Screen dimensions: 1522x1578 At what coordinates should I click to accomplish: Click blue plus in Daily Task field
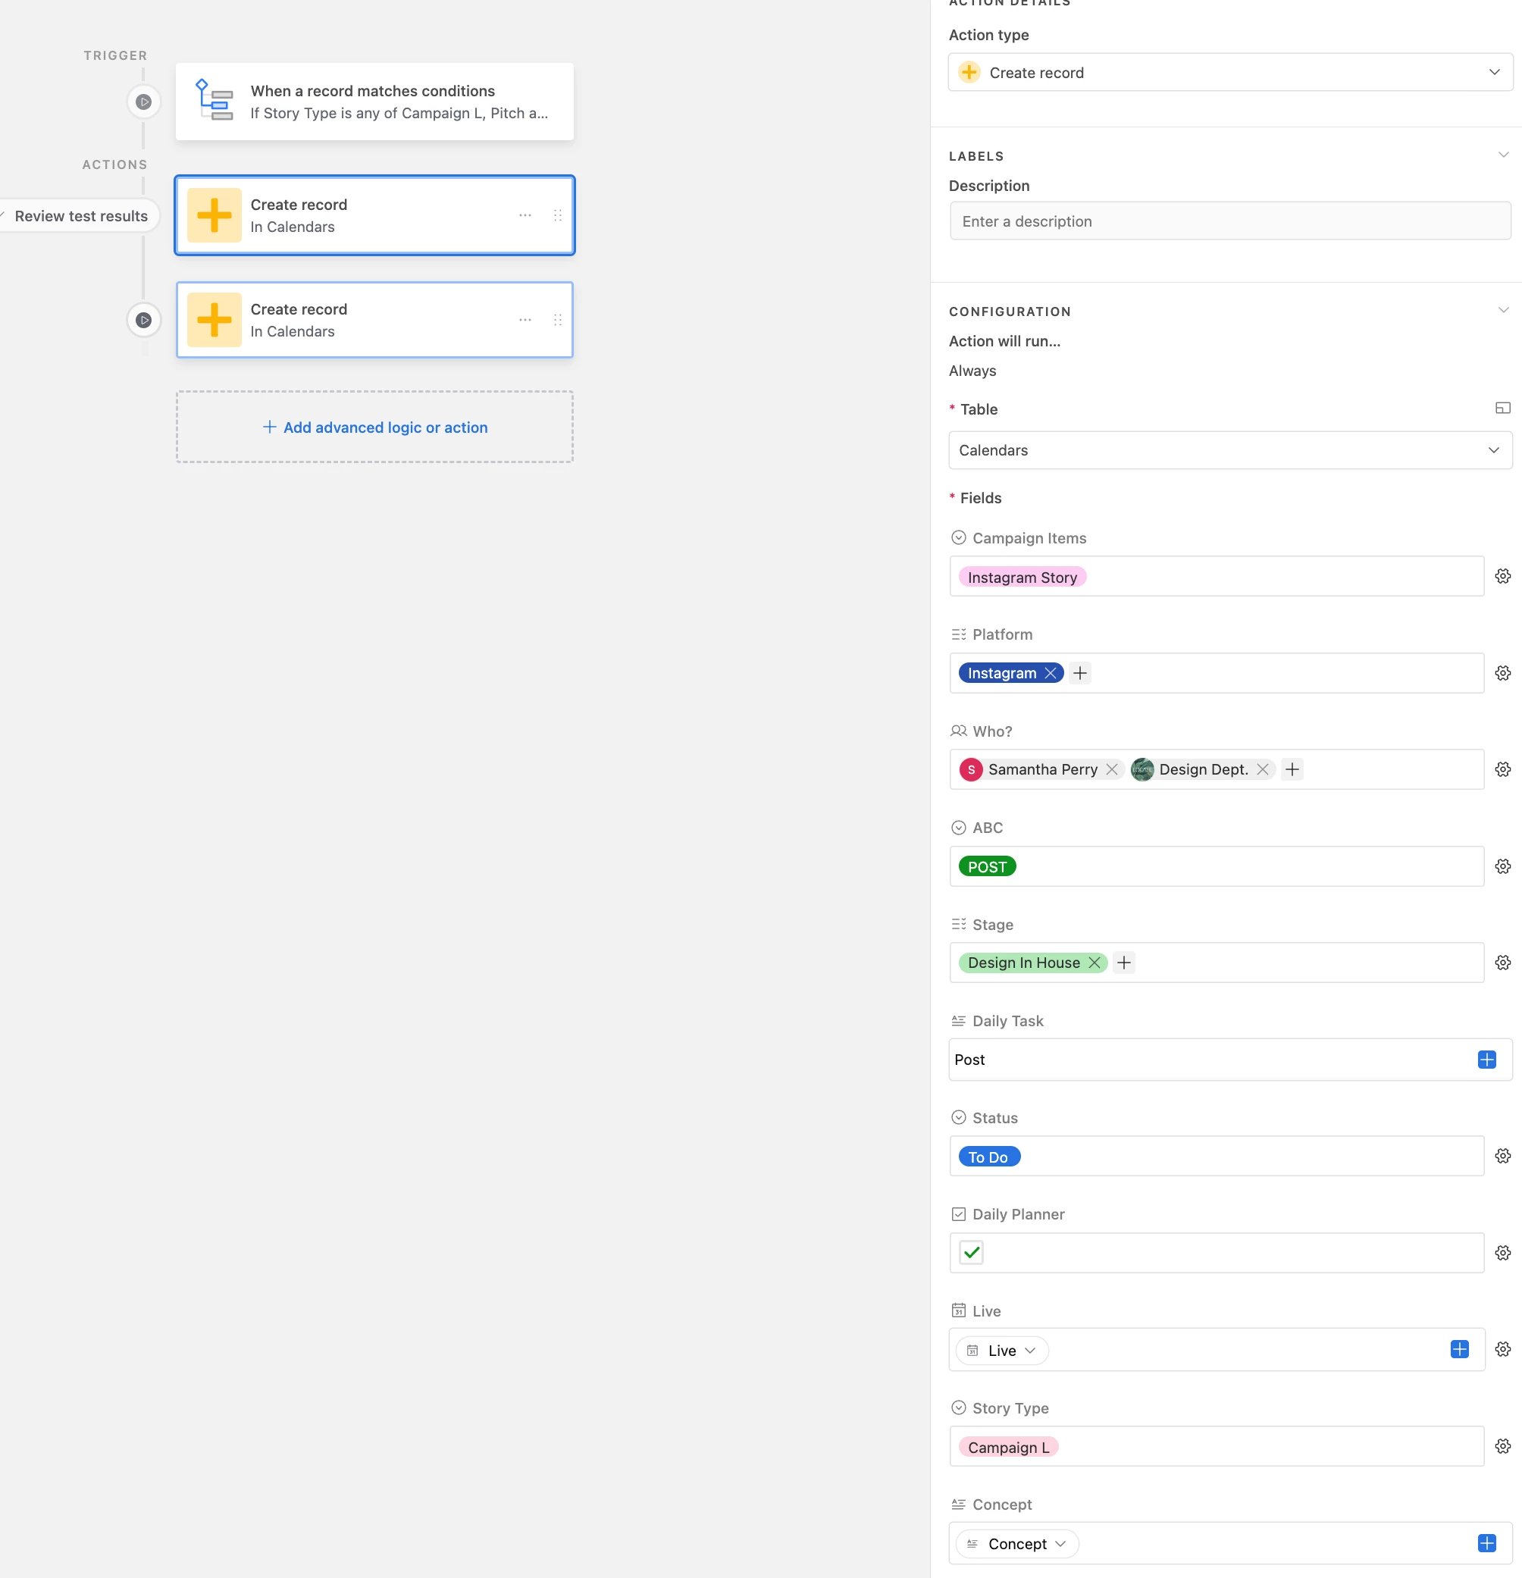1486,1060
